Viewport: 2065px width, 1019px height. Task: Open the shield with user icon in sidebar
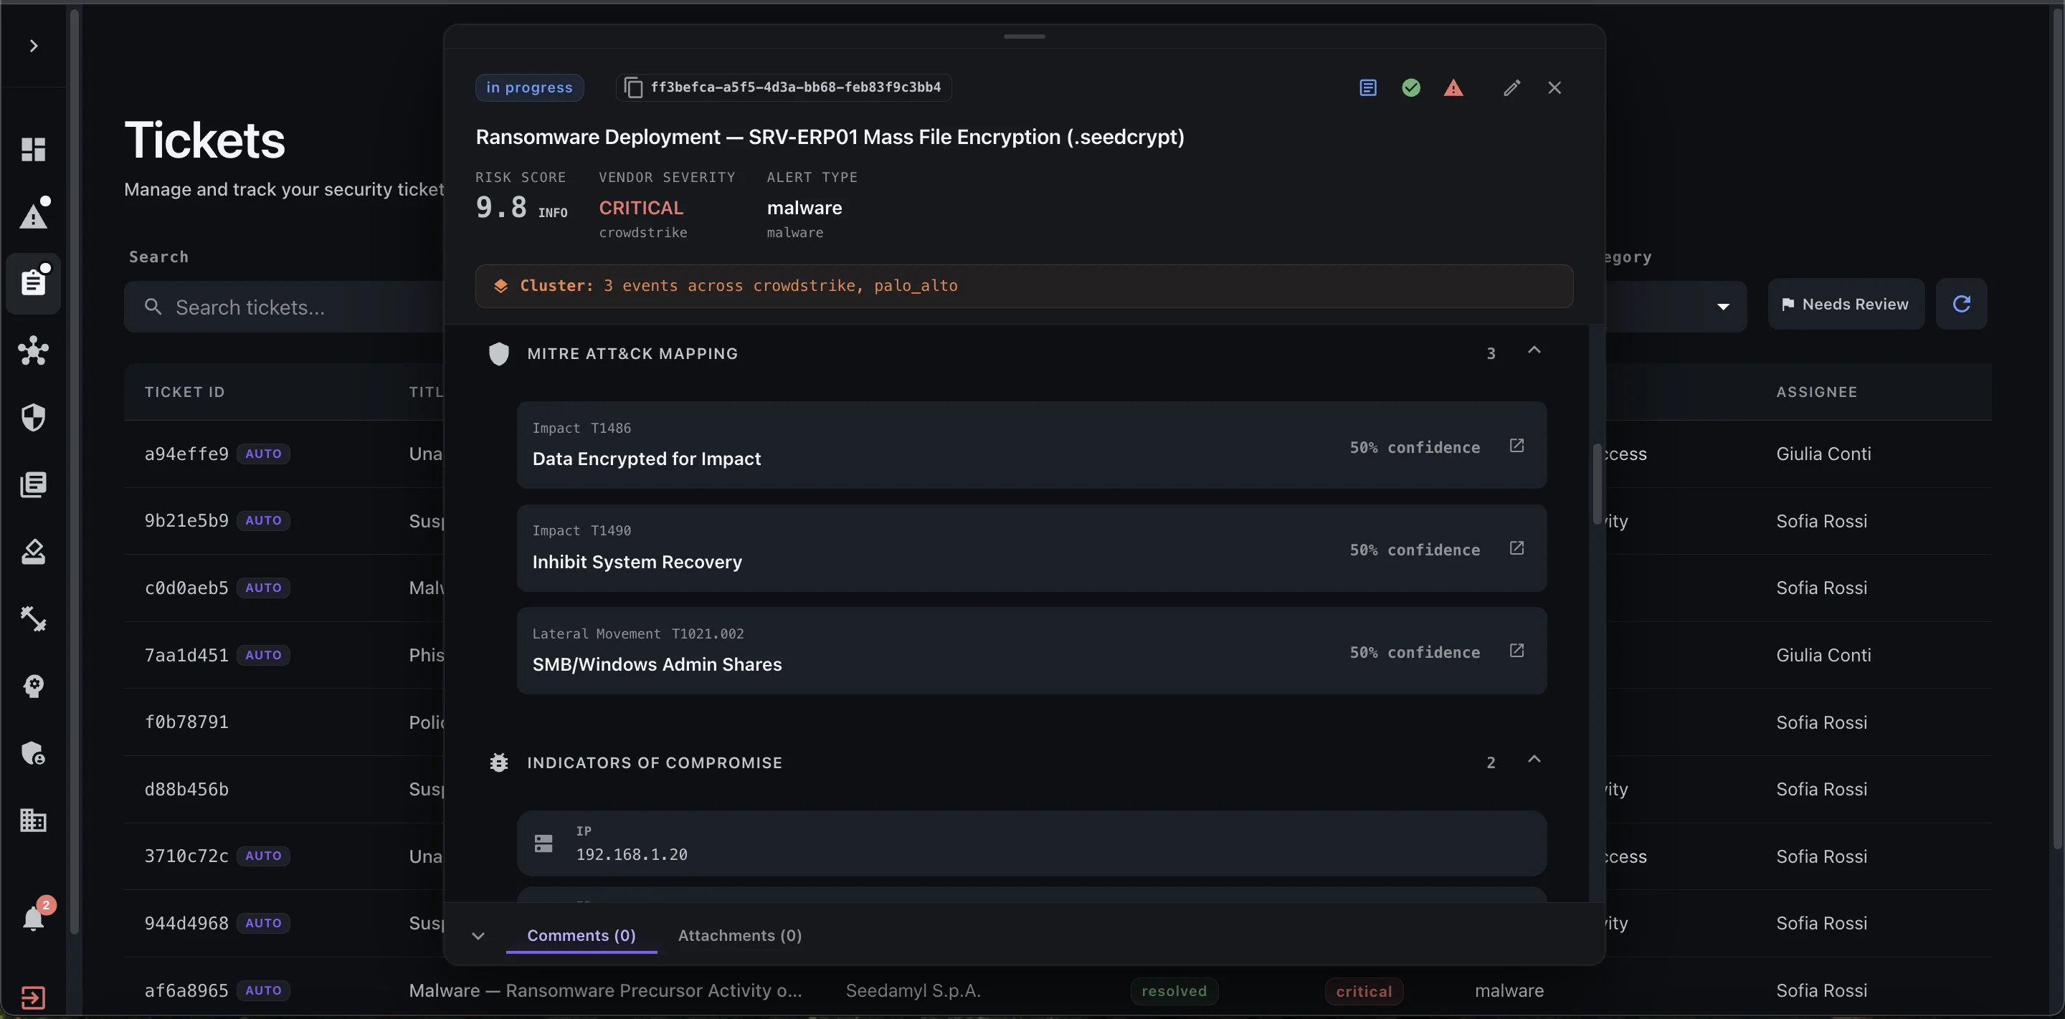tap(33, 753)
